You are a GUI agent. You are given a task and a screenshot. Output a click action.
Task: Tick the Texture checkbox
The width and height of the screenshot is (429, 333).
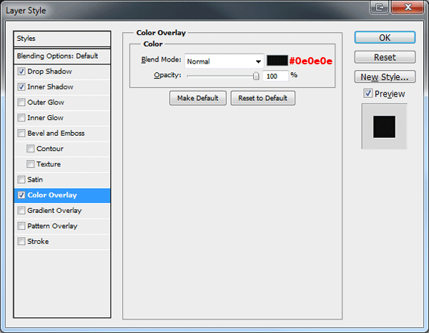[30, 164]
